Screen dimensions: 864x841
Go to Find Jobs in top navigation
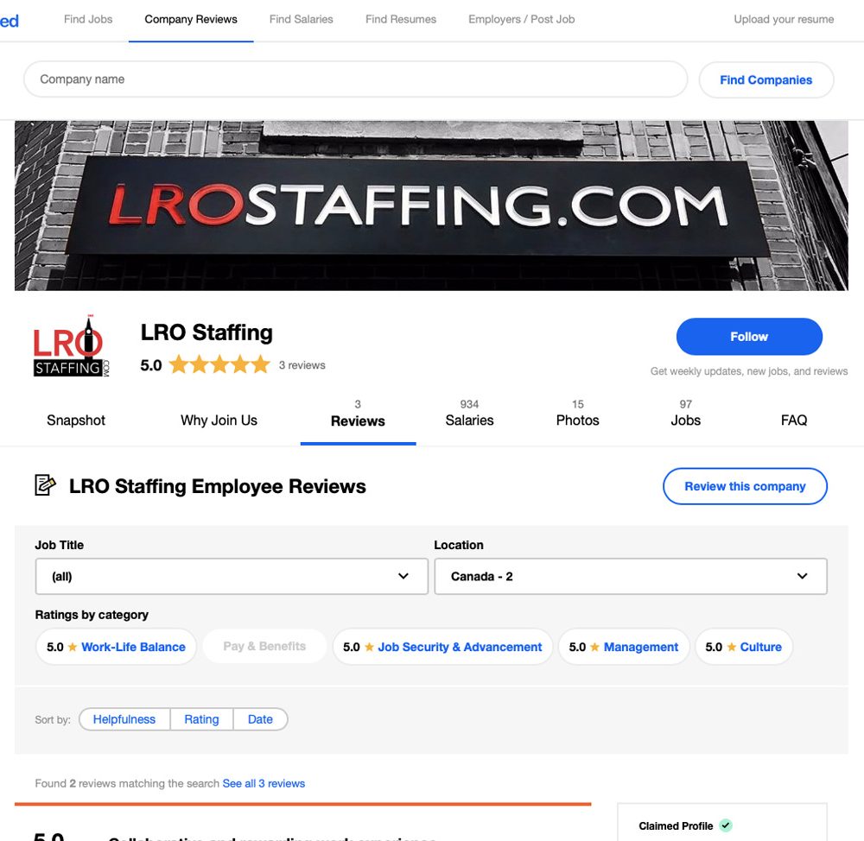click(x=88, y=19)
